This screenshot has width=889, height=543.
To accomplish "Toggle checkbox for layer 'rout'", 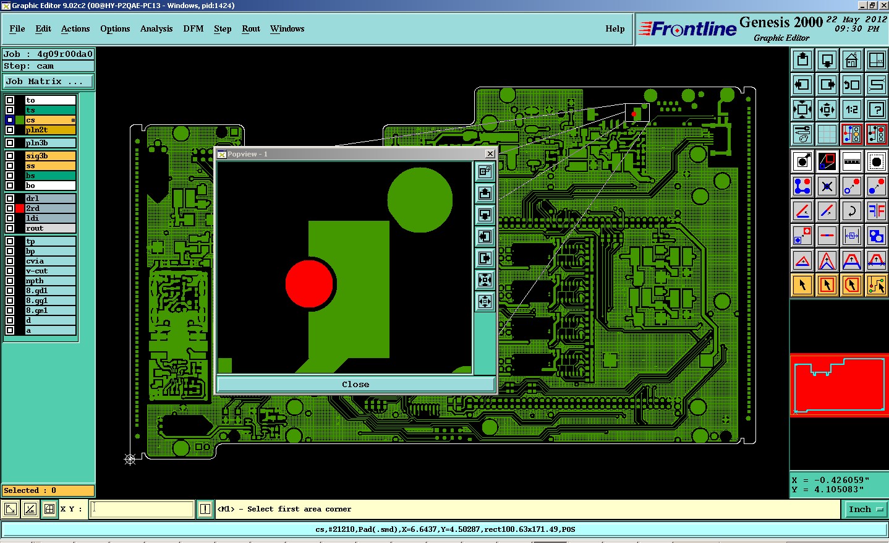I will click(x=10, y=228).
